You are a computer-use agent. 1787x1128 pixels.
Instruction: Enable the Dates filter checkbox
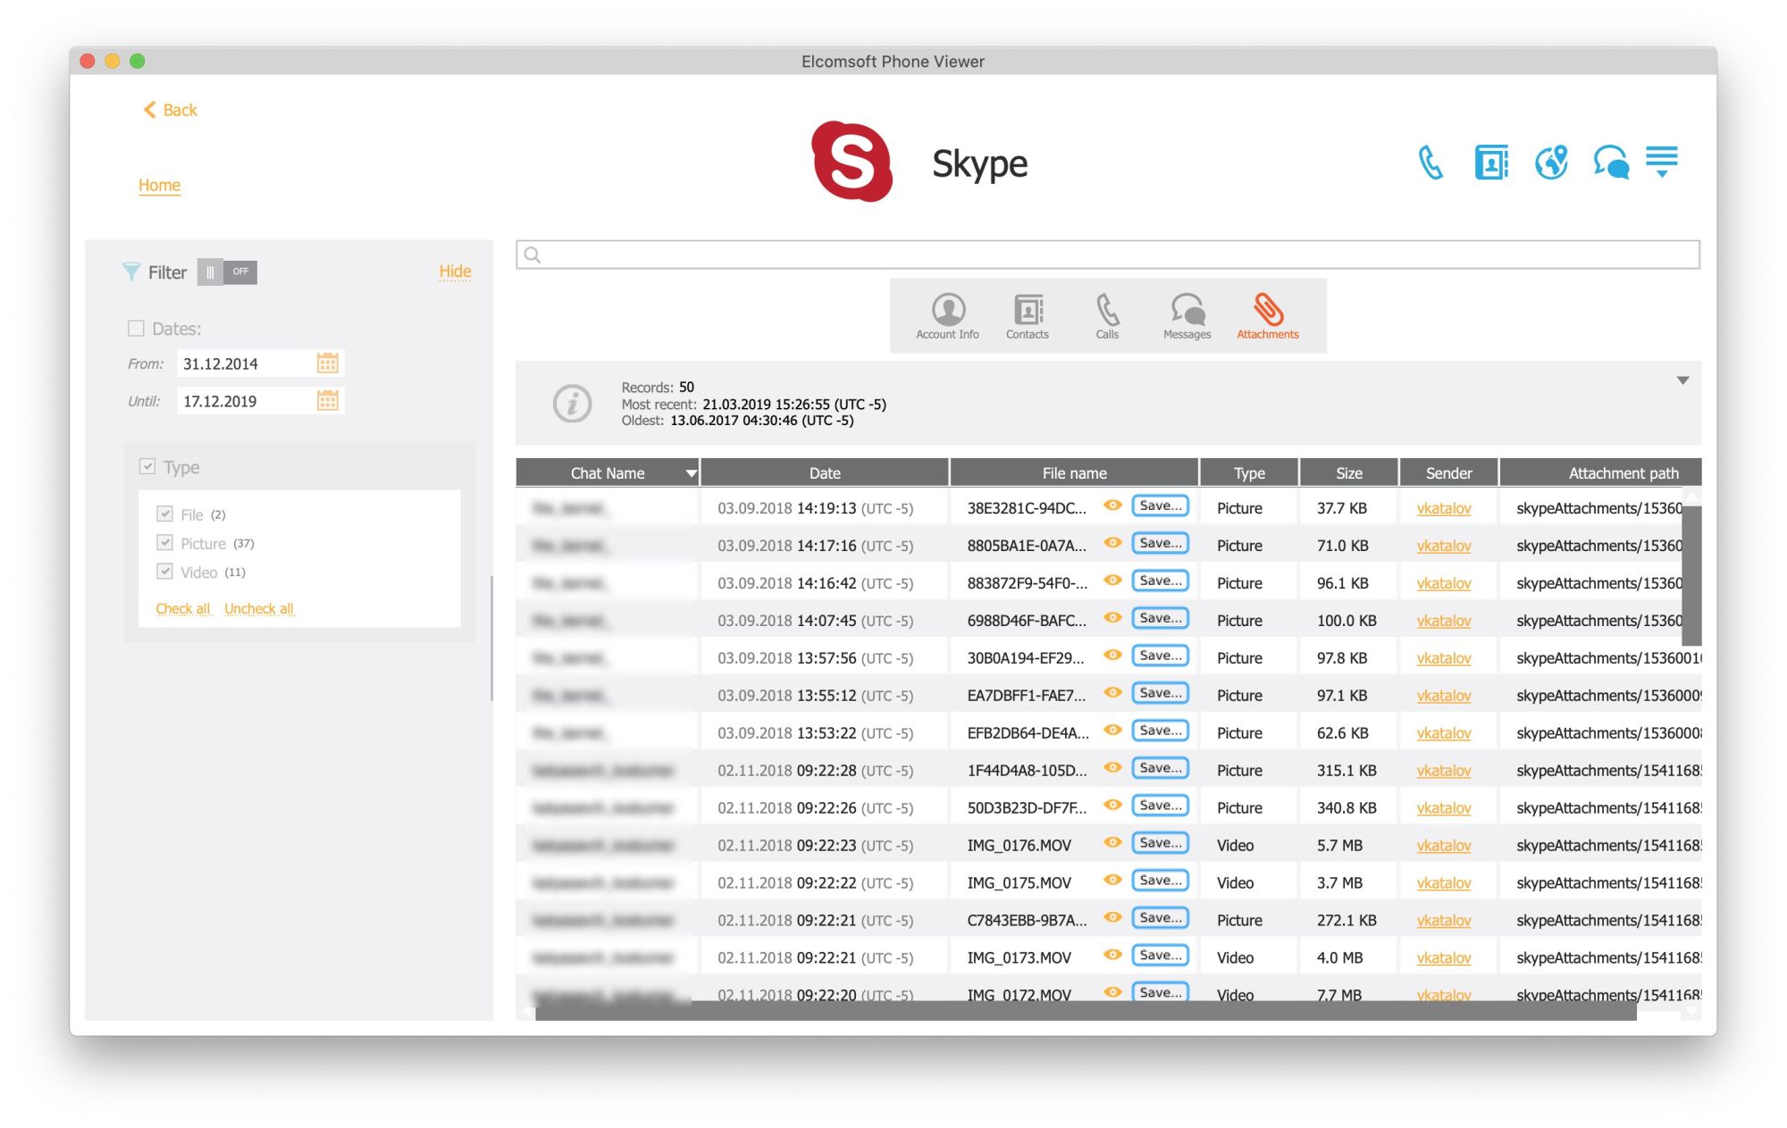tap(136, 329)
